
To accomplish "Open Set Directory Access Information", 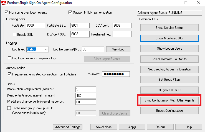I will 169,69.
